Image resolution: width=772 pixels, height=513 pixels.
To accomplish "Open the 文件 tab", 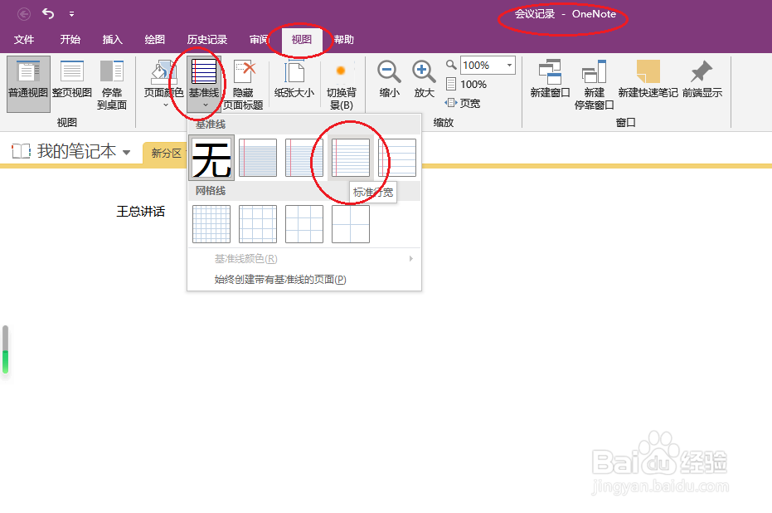I will (x=23, y=39).
